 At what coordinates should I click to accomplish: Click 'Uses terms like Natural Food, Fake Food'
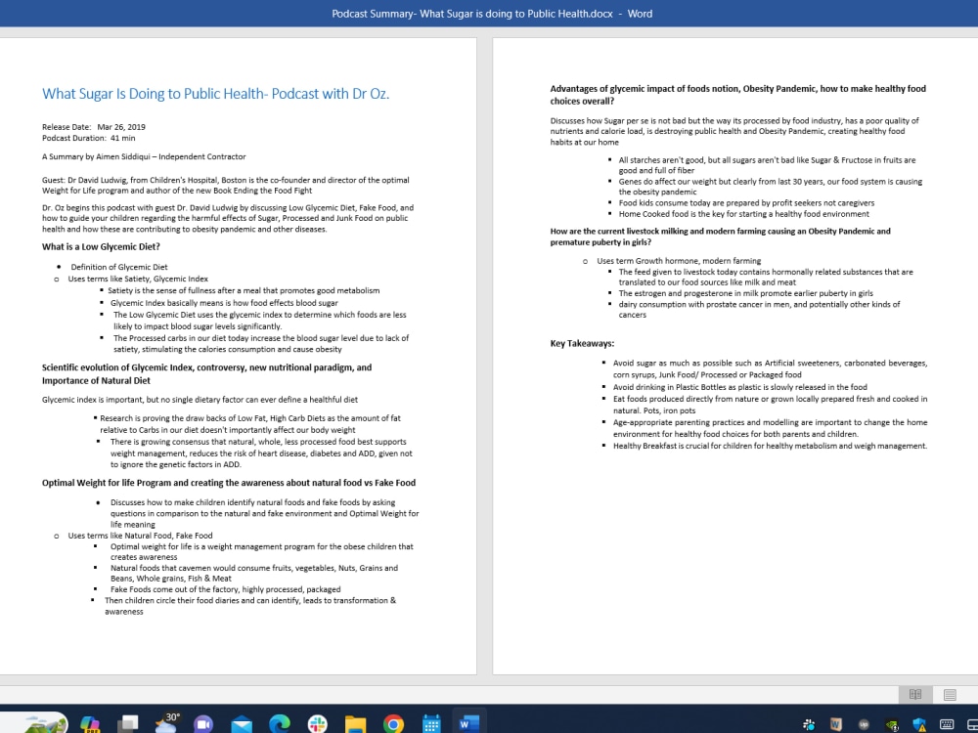[x=140, y=536]
